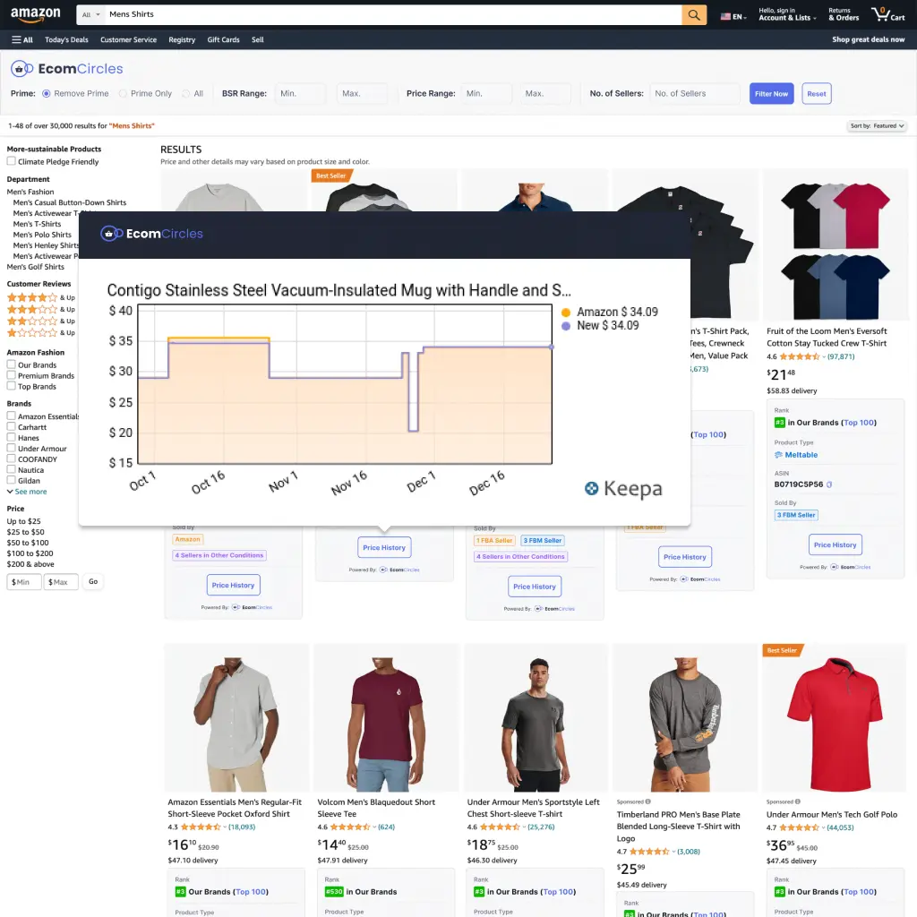
Task: Click Price Range Max field
Action: [545, 93]
